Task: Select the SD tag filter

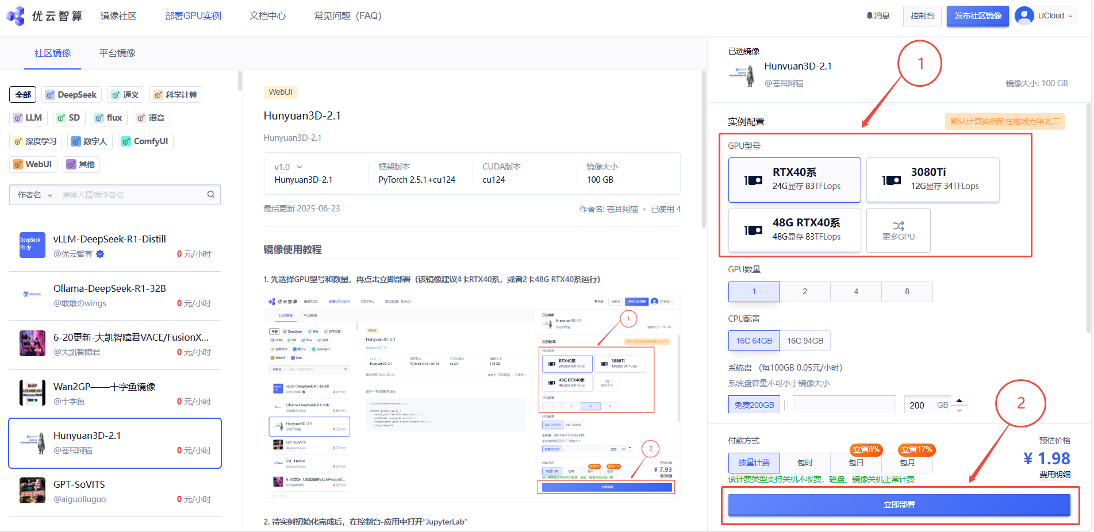Action: point(69,118)
